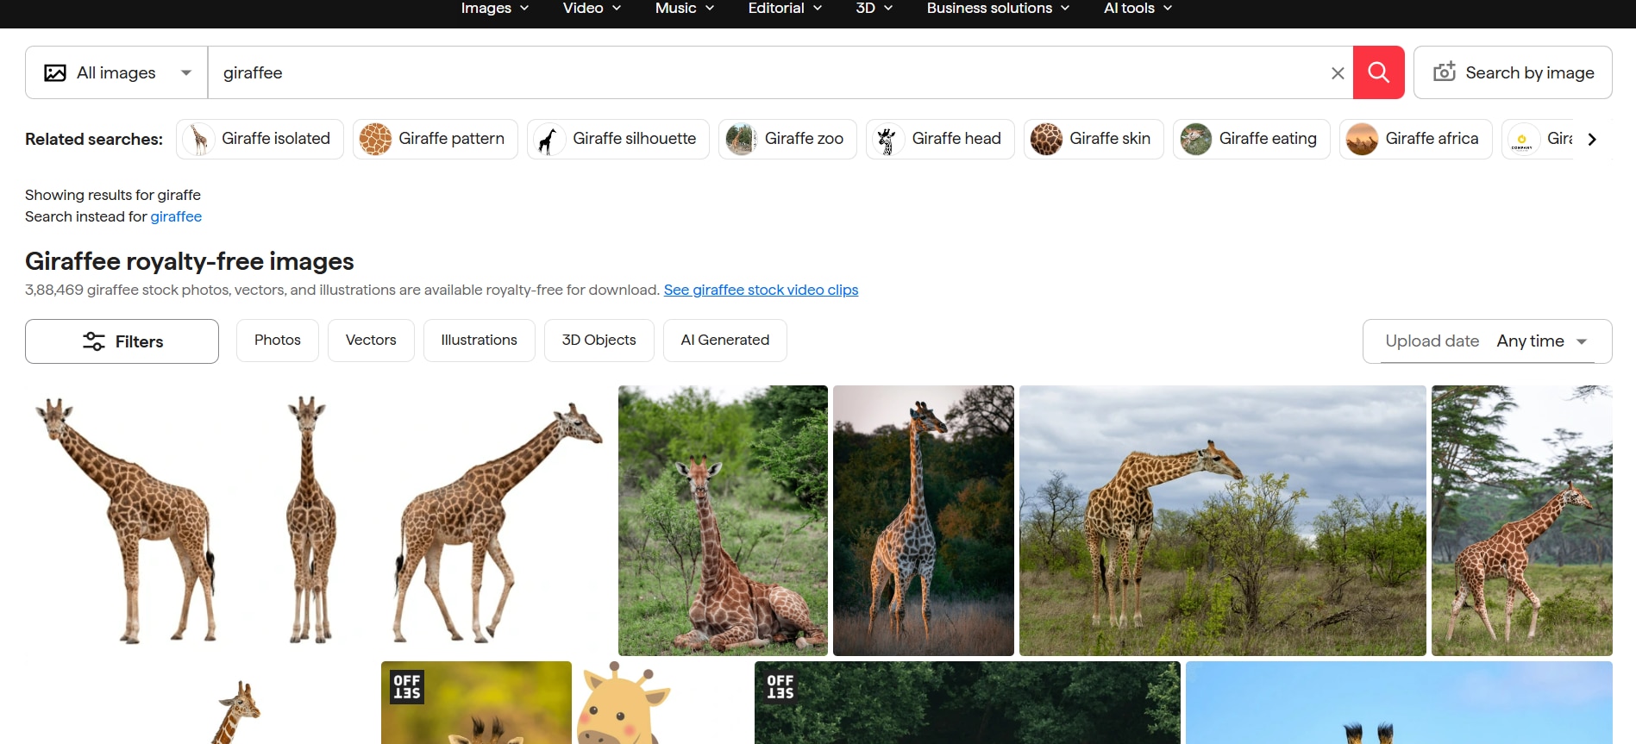Show more related searches with the right arrow
Image resolution: width=1636 pixels, height=744 pixels.
point(1592,139)
